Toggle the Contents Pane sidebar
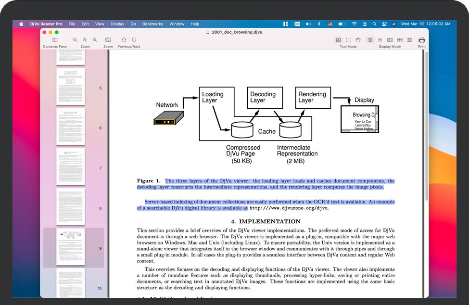 tap(55, 40)
